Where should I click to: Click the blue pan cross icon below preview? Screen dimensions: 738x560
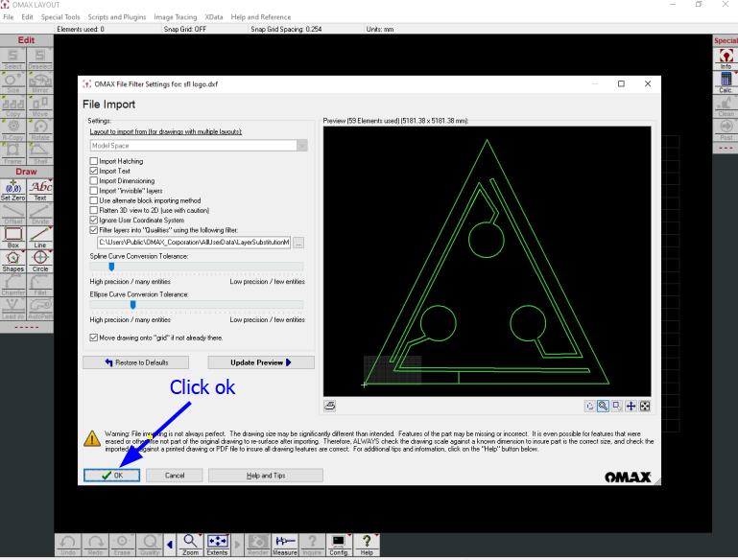coord(631,406)
